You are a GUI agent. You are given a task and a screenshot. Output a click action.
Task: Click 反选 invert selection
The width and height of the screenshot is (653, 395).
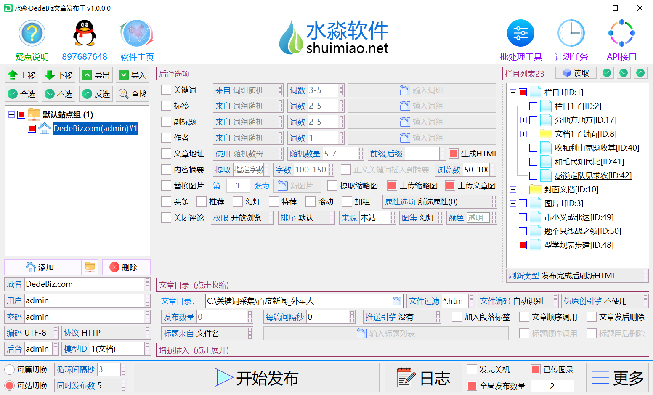(x=96, y=94)
